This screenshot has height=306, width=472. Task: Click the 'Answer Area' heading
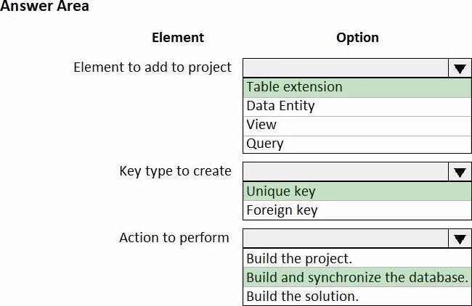[45, 7]
